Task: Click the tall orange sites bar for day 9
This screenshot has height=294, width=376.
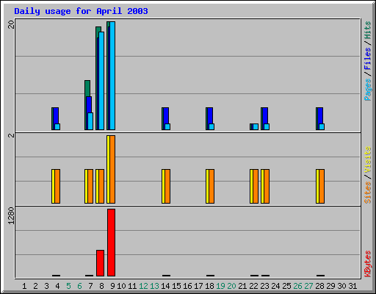Action: [x=112, y=169]
